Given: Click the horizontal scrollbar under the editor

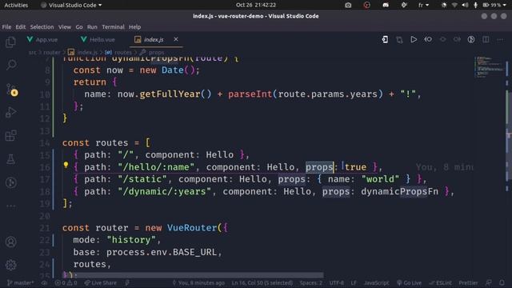Looking at the screenshot, I should point(193,275).
